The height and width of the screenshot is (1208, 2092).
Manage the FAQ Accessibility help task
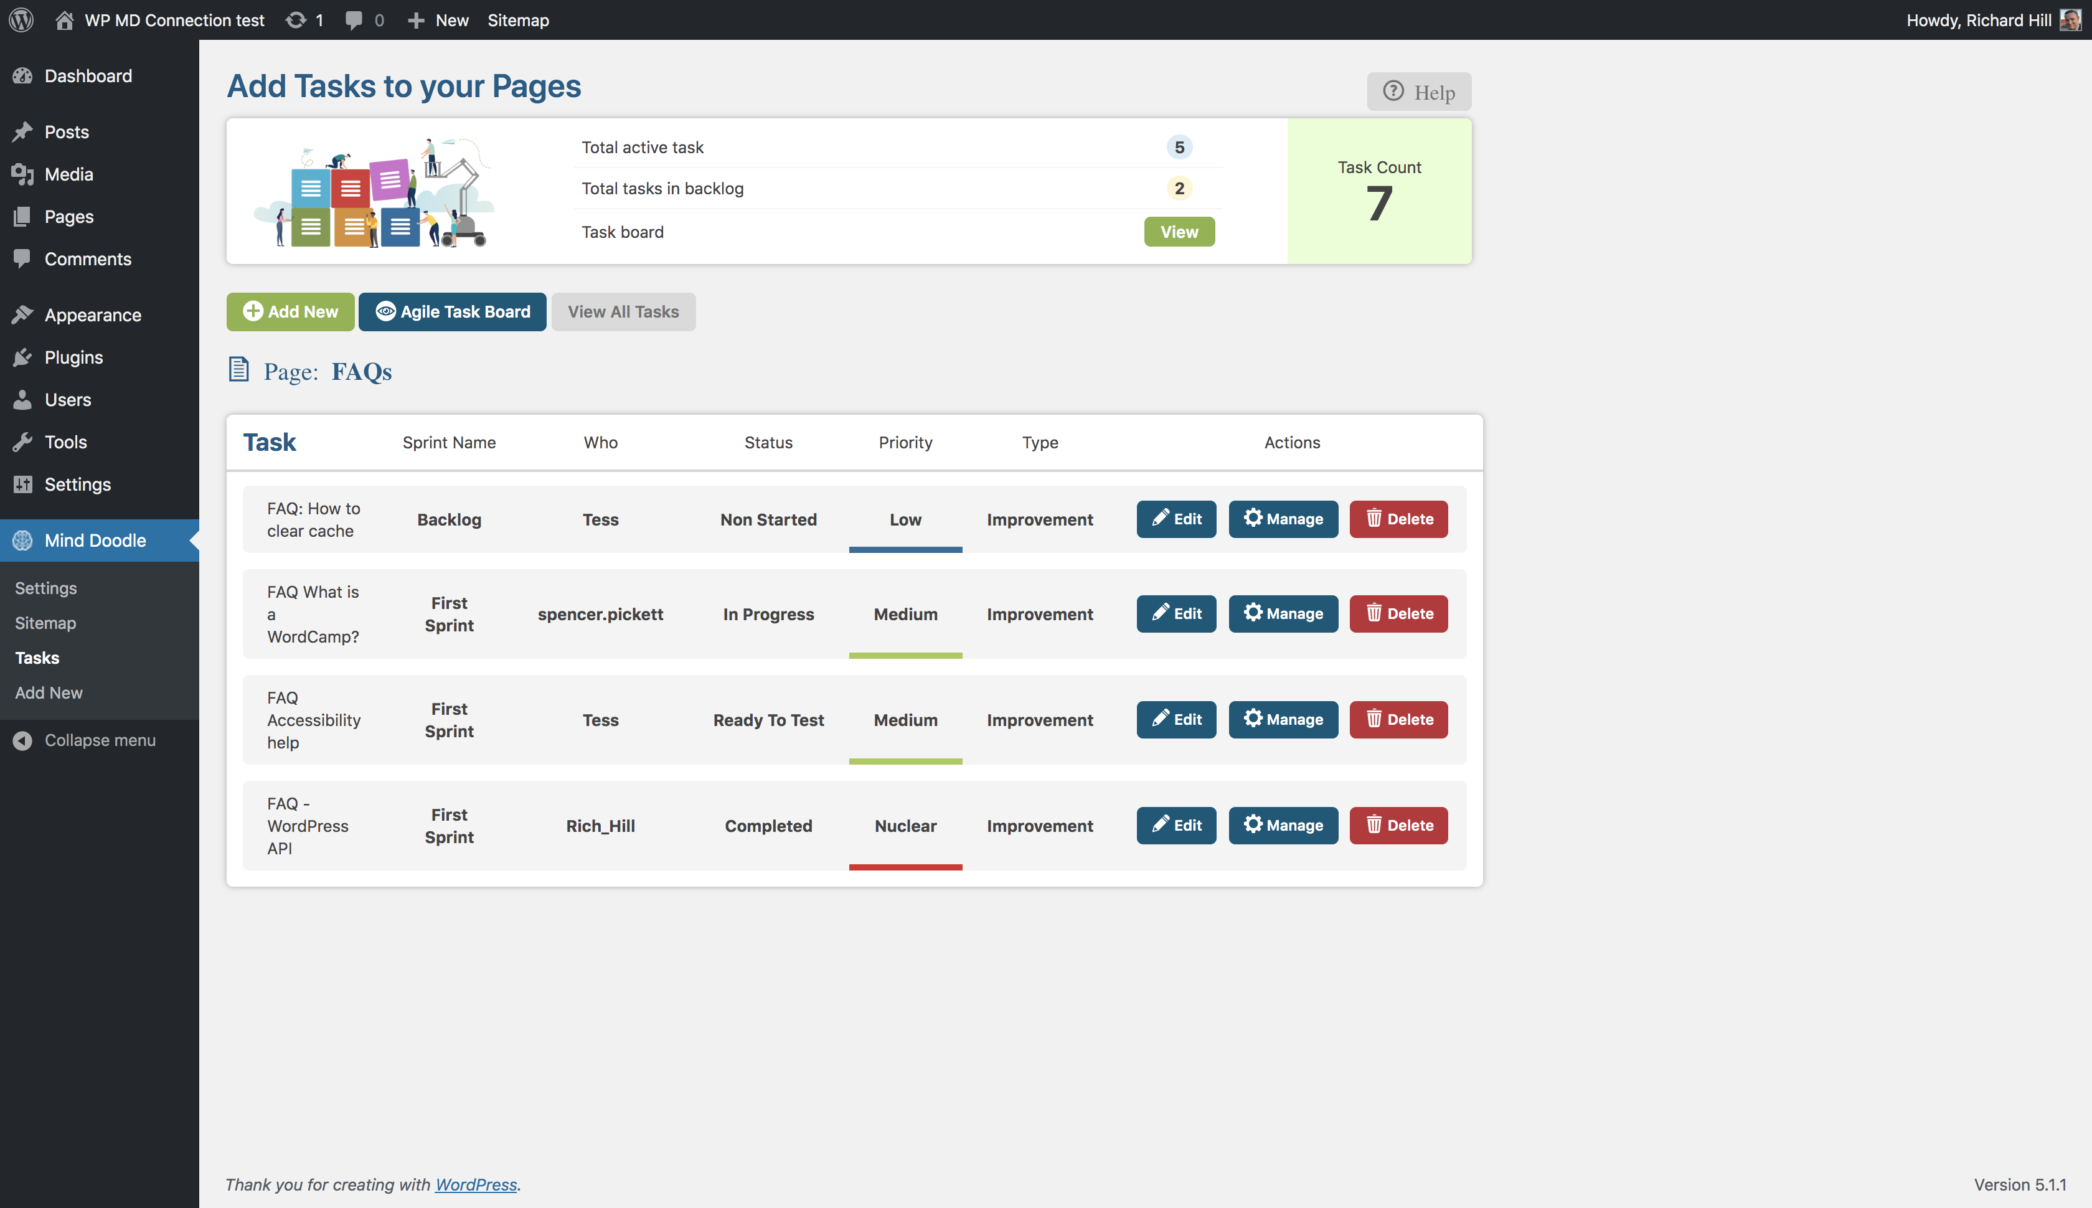[1283, 719]
